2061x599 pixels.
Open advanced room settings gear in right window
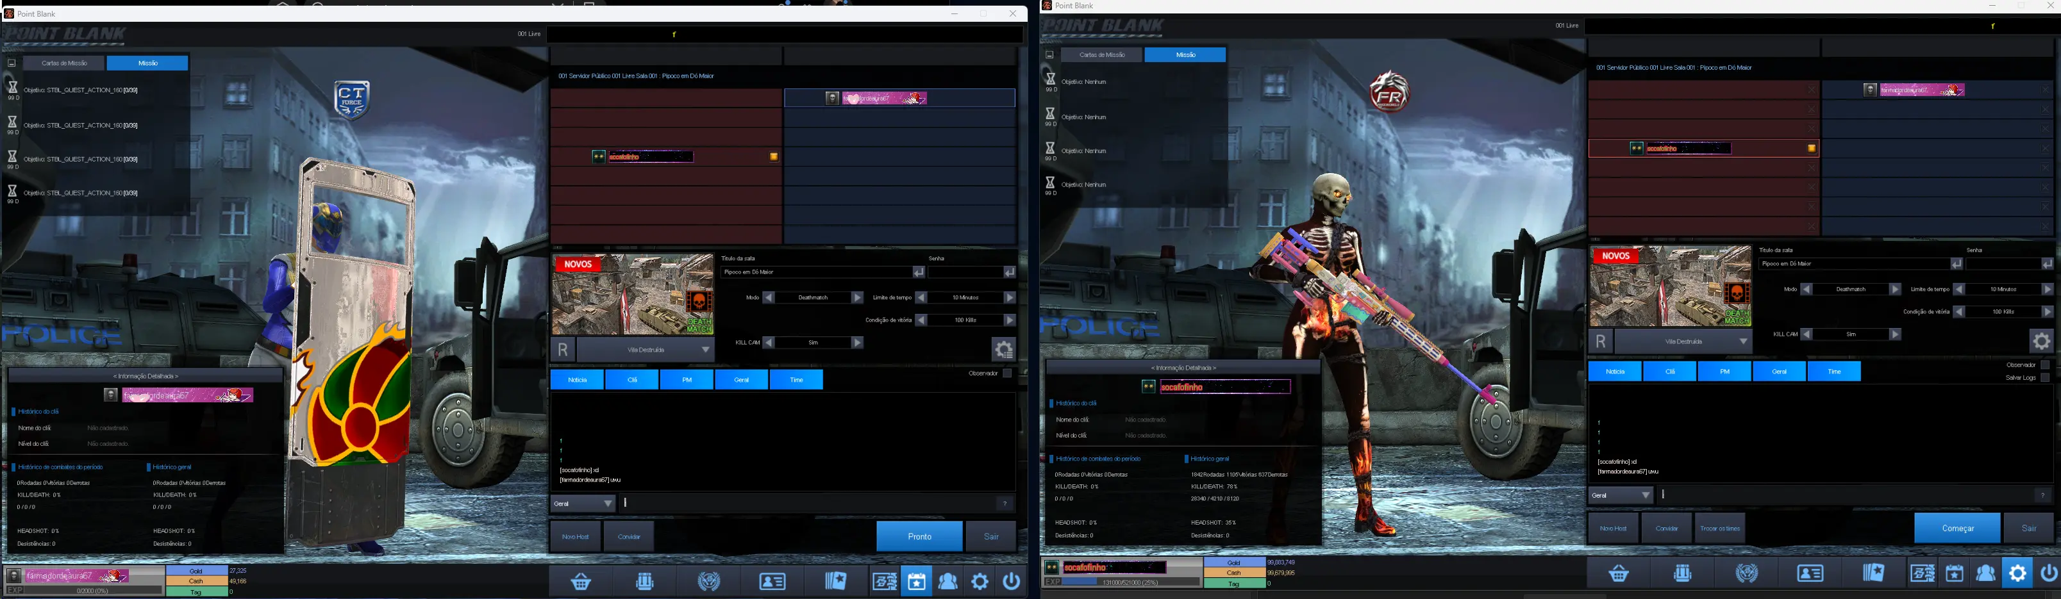coord(2041,341)
